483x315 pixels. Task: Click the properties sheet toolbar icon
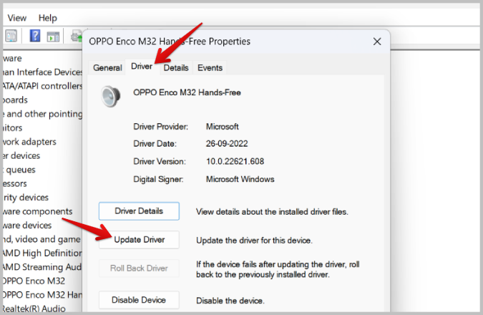point(11,36)
